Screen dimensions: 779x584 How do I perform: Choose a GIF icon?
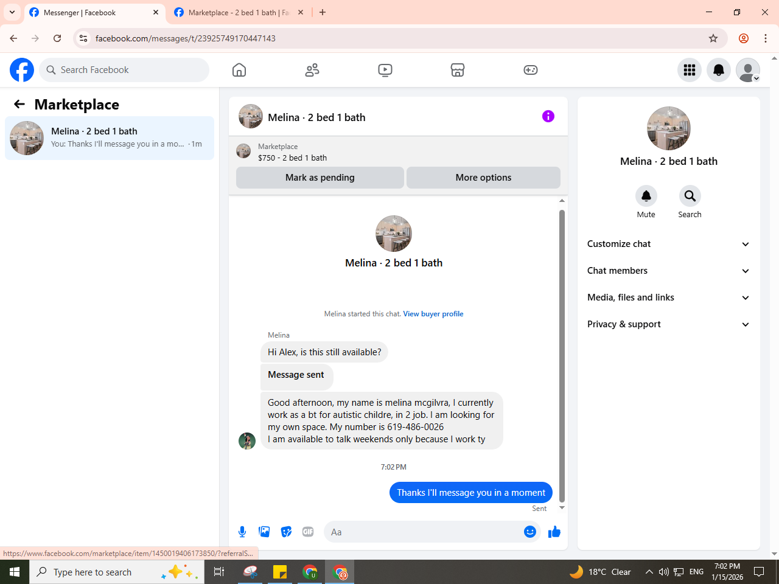[308, 532]
